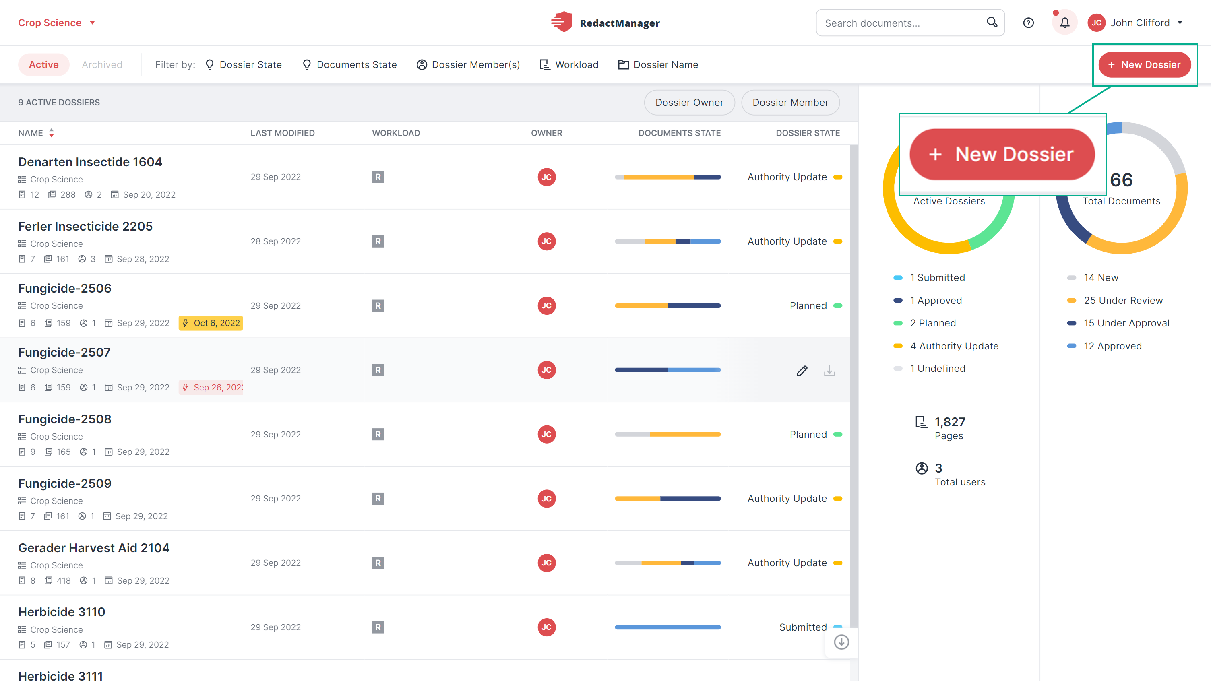Open the notifications bell

click(1064, 23)
